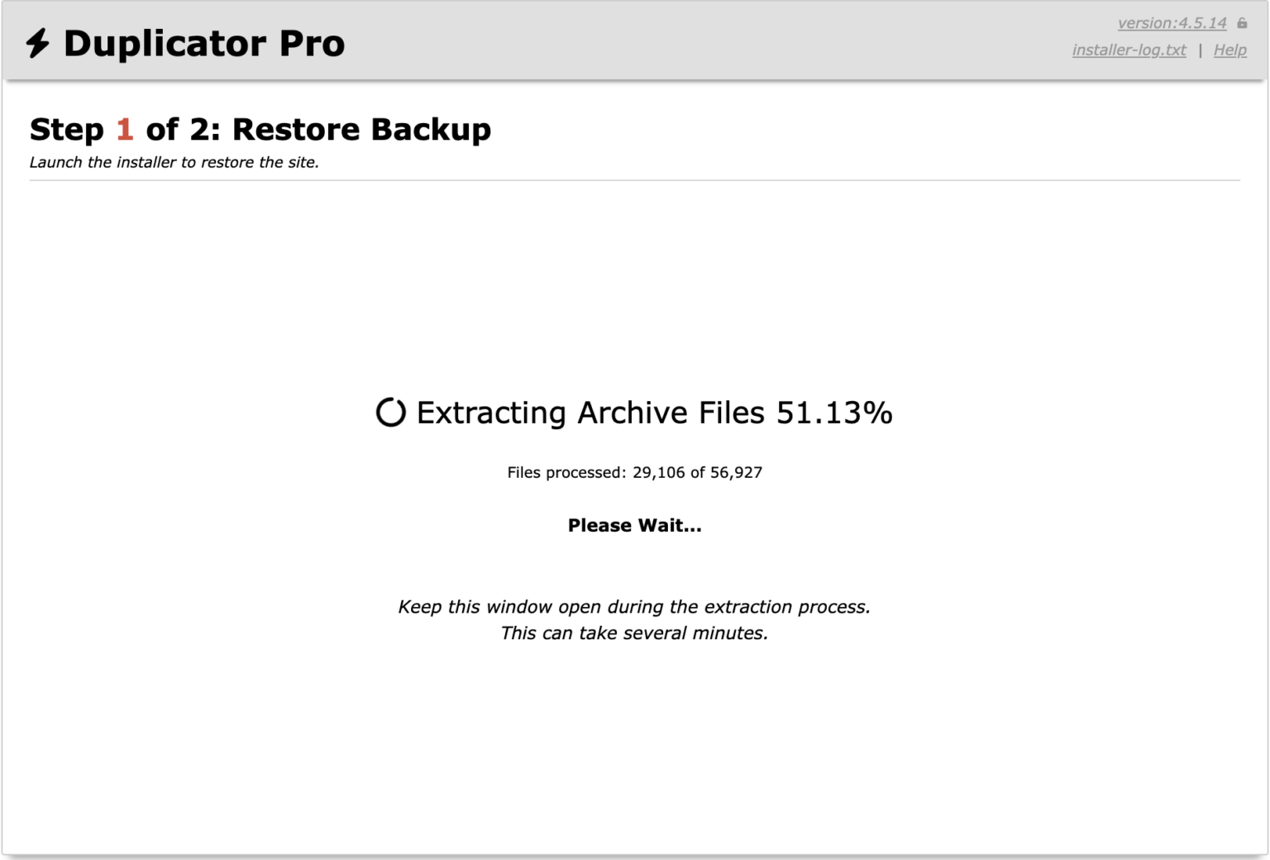1270x860 pixels.
Task: Click the Files processed: 29,106 of 56,927 counter
Action: coord(635,472)
